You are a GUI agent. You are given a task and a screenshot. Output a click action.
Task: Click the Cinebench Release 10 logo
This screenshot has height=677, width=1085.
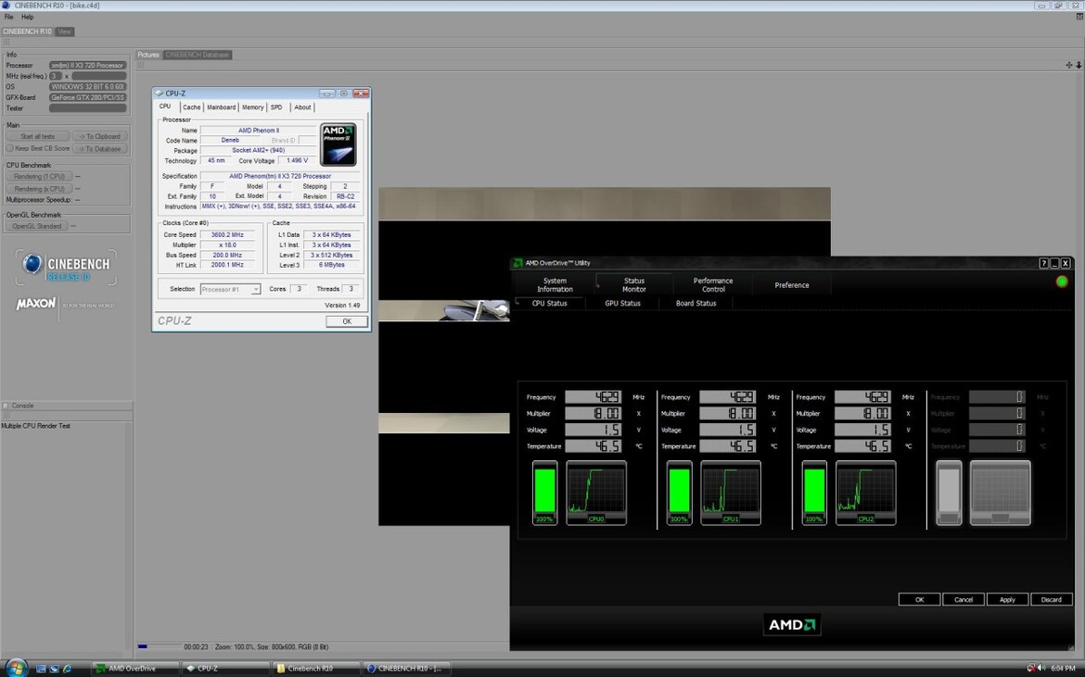click(67, 268)
